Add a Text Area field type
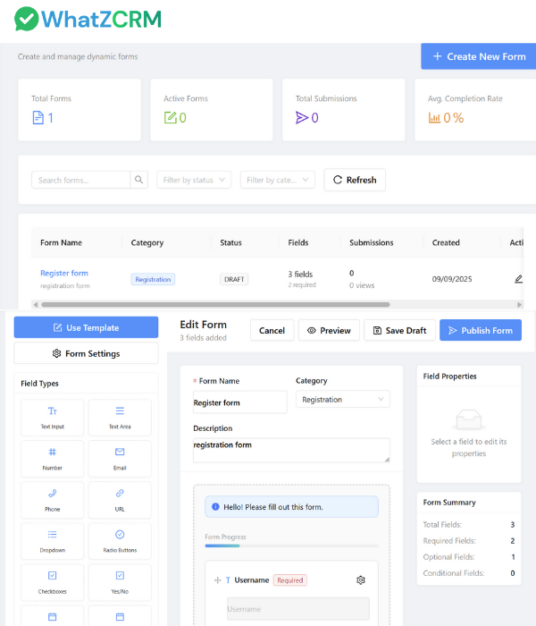 pos(120,417)
